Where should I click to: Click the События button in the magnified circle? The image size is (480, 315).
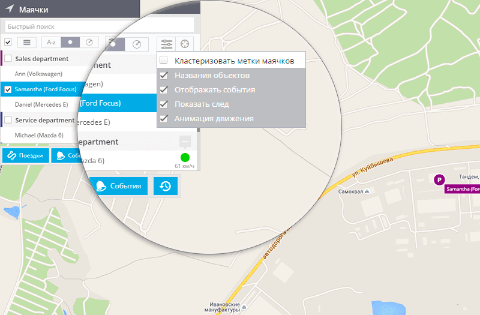pyautogui.click(x=119, y=186)
